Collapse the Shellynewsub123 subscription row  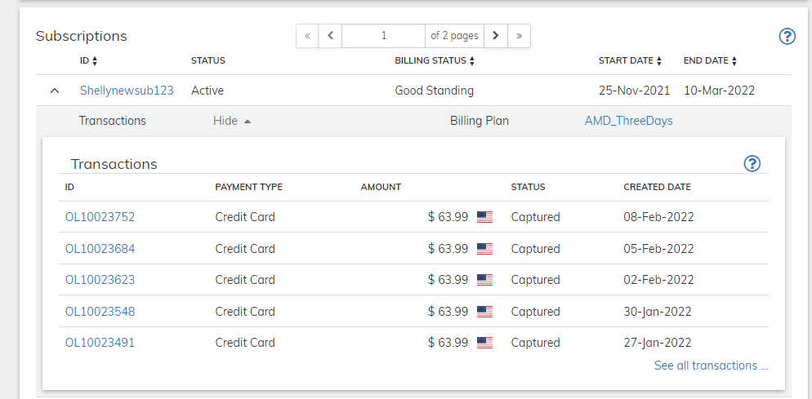pyautogui.click(x=55, y=91)
